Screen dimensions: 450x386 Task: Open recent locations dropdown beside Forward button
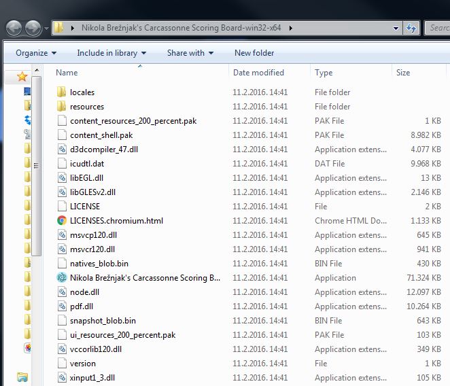[x=46, y=29]
